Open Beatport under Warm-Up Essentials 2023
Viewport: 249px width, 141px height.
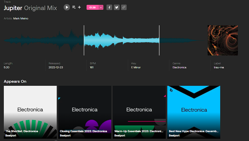[120, 135]
